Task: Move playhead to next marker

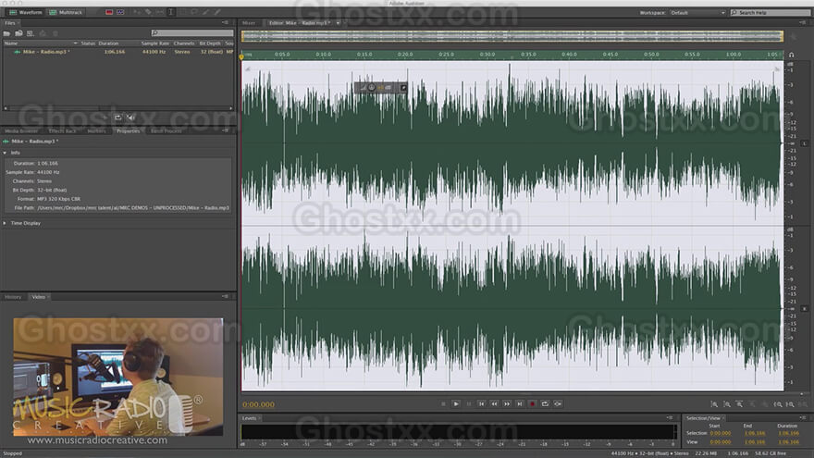Action: 519,404
